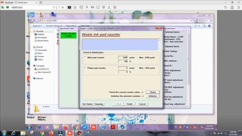The width and height of the screenshot is (242, 136).
Task: Click the Finish button
Action: pyautogui.click(x=129, y=104)
